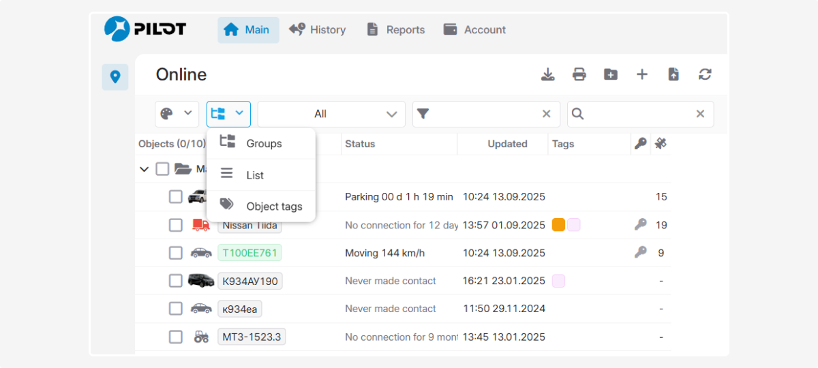Expand the All filter dropdown
The width and height of the screenshot is (818, 368).
(331, 114)
